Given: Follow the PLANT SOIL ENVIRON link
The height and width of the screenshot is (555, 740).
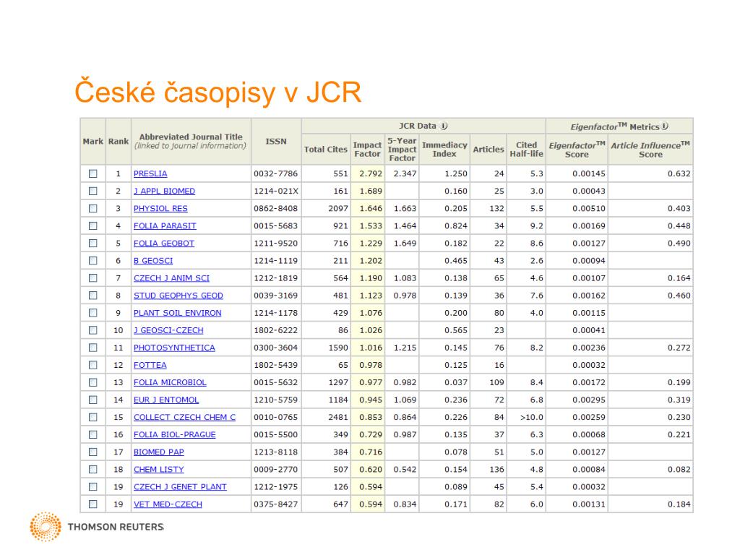Looking at the screenshot, I should click(177, 313).
